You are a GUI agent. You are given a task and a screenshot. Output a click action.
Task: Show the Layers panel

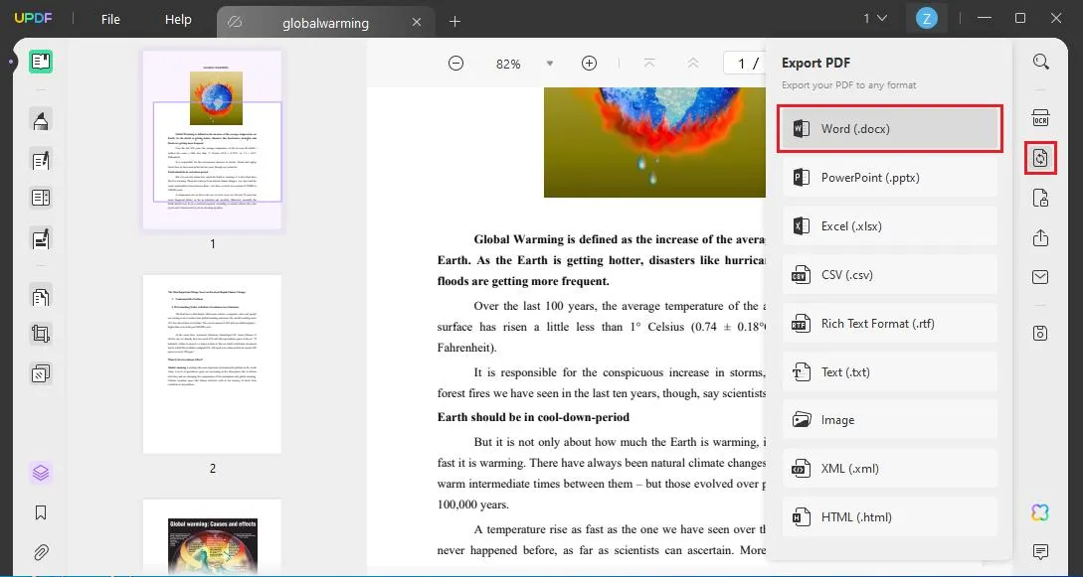click(x=41, y=473)
